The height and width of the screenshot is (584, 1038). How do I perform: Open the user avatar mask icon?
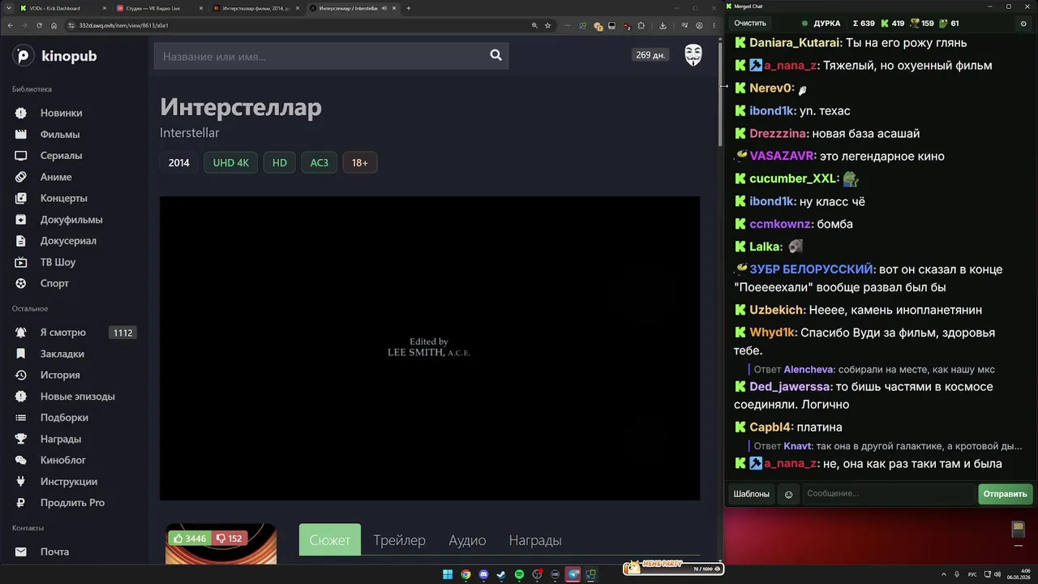tap(693, 55)
